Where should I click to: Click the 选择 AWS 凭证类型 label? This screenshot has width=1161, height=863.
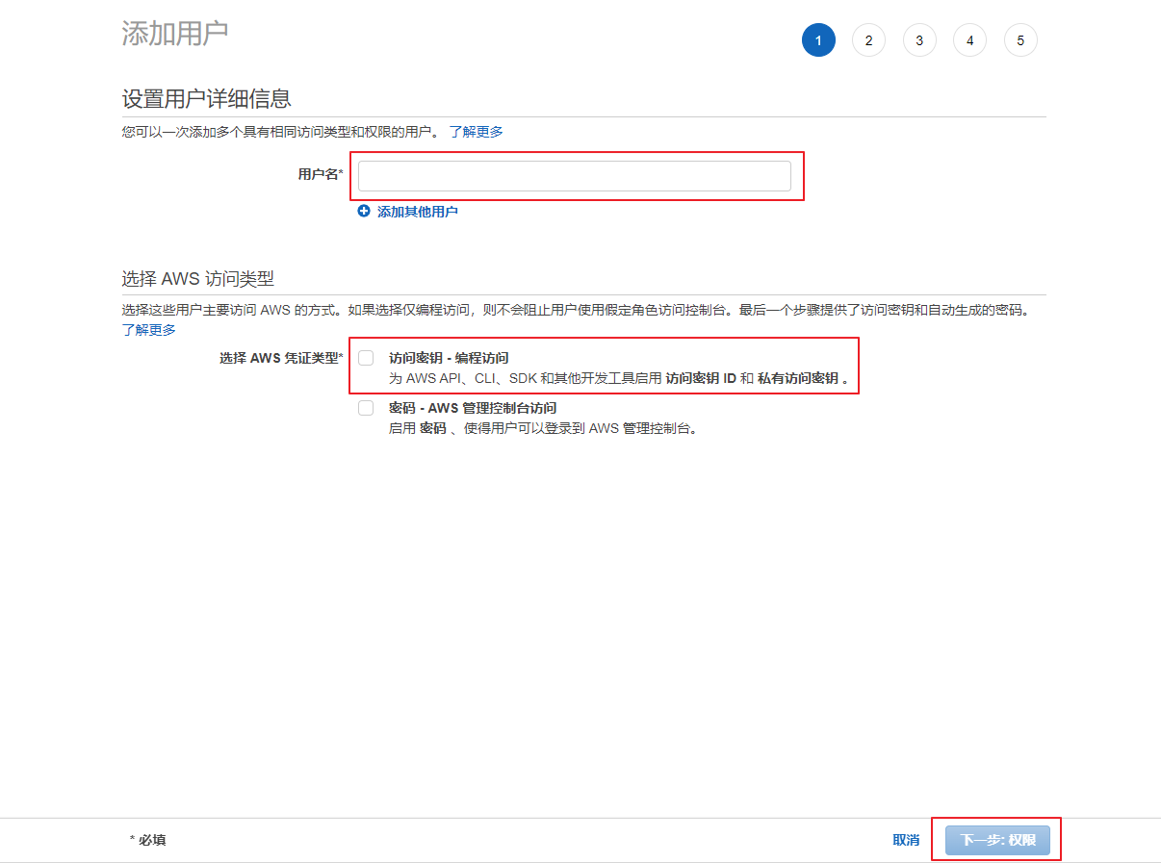[x=280, y=358]
